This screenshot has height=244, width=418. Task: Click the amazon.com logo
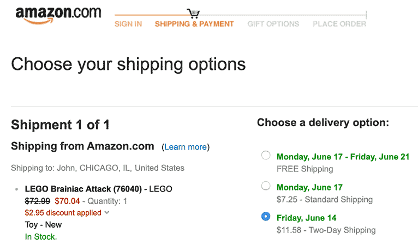pos(58,15)
